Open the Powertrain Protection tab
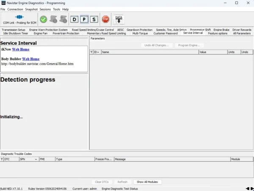This screenshot has width=254, height=191. click(x=66, y=33)
